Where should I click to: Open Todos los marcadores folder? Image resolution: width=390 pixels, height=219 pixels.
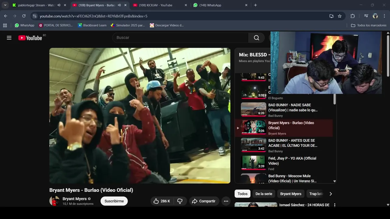(369, 25)
